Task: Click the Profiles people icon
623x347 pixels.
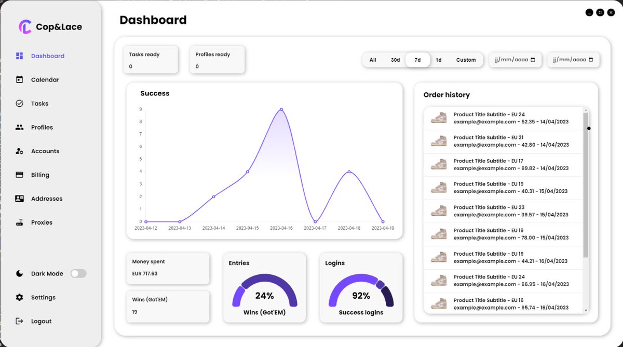Action: click(20, 127)
